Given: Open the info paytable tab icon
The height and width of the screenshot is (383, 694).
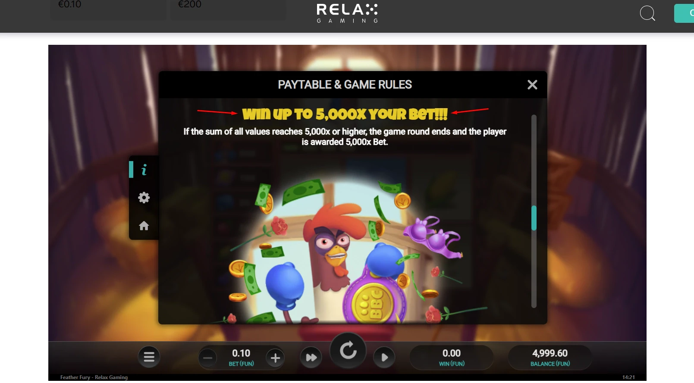Looking at the screenshot, I should (x=144, y=170).
